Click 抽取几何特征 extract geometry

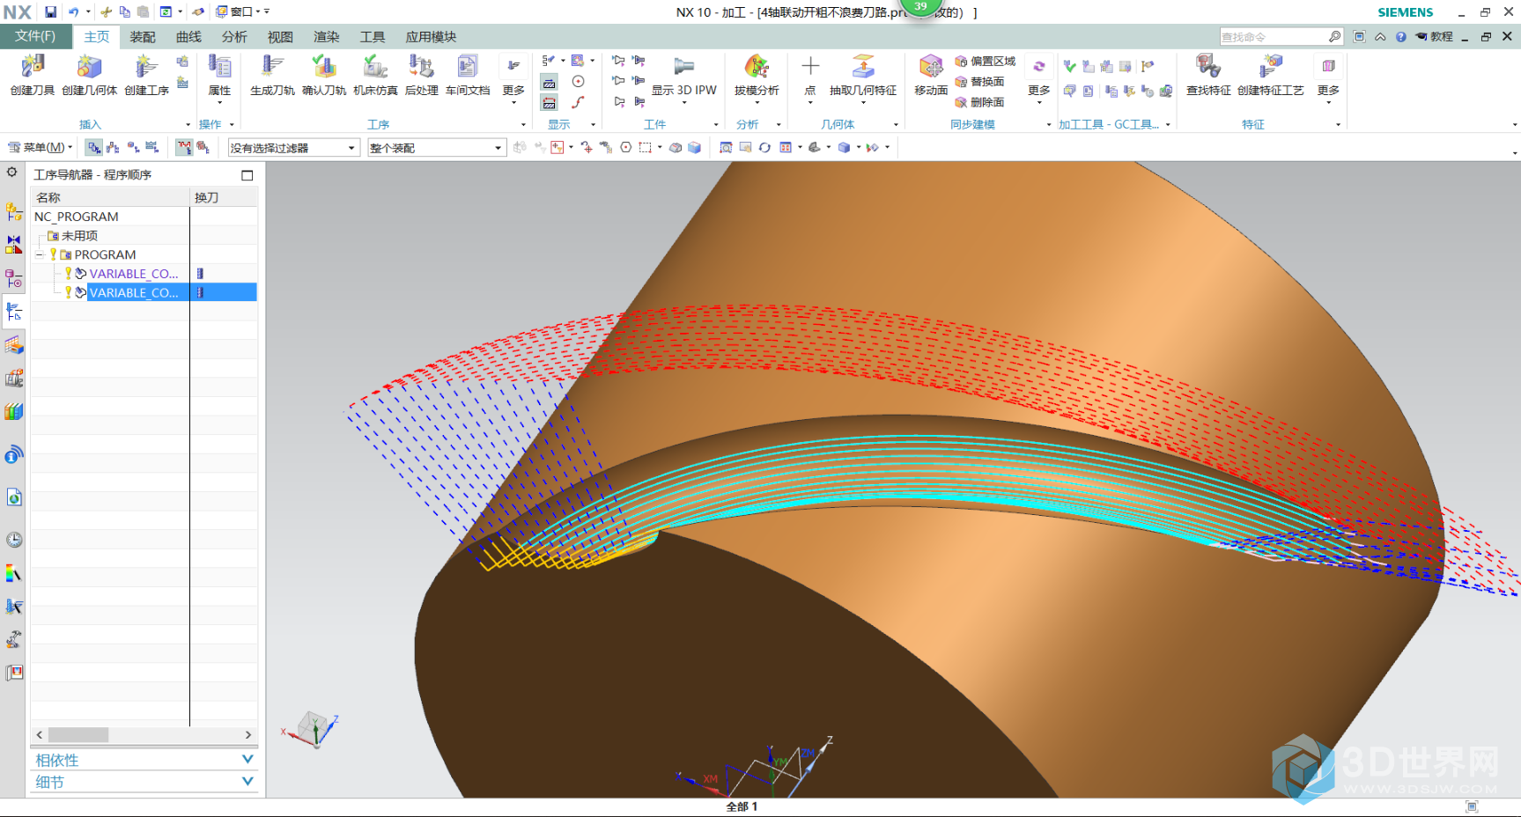click(x=863, y=74)
